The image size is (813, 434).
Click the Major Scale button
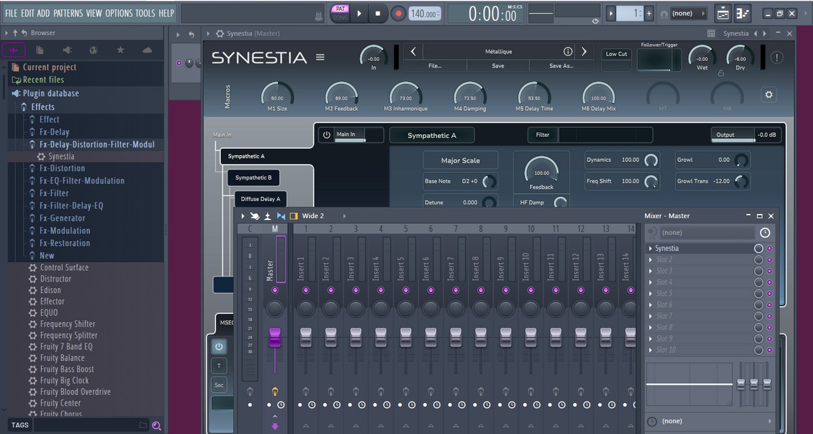tap(461, 160)
